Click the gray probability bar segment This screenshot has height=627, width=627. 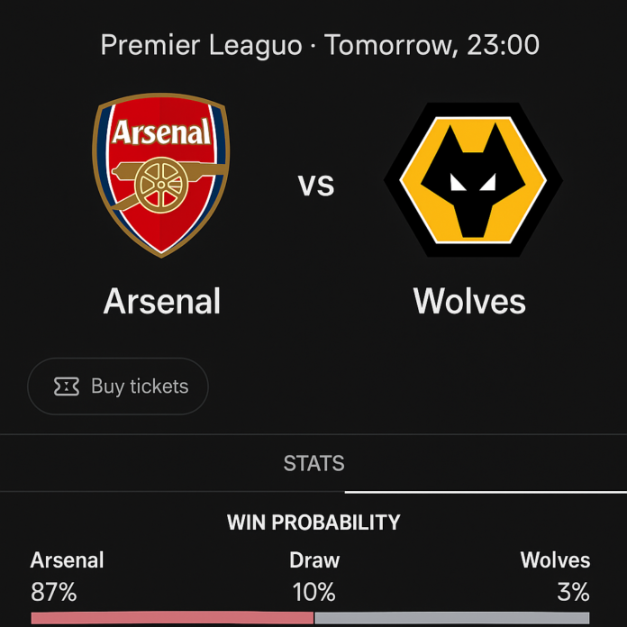click(450, 619)
